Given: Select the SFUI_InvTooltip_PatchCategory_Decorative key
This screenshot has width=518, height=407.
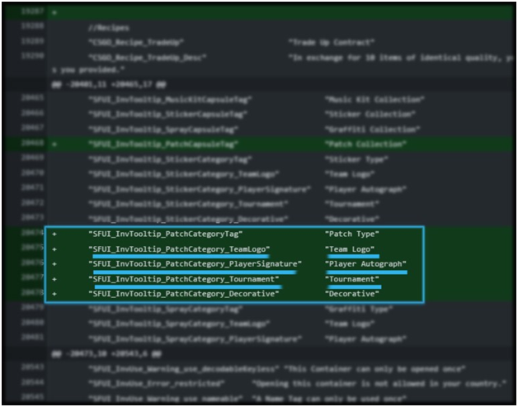Looking at the screenshot, I should coord(183,293).
